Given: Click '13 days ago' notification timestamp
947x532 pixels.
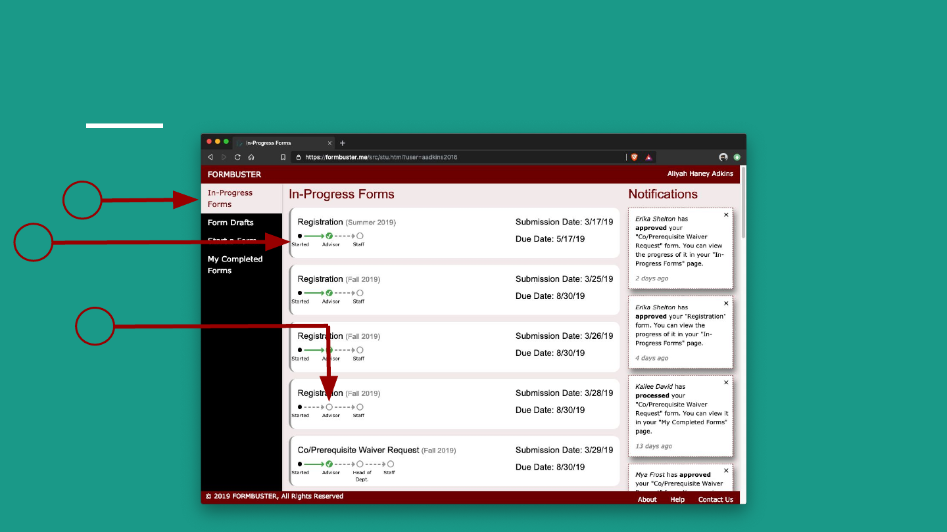Looking at the screenshot, I should pos(654,446).
